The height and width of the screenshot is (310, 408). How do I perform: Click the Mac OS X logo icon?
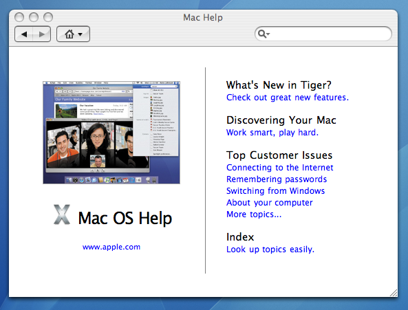click(62, 214)
